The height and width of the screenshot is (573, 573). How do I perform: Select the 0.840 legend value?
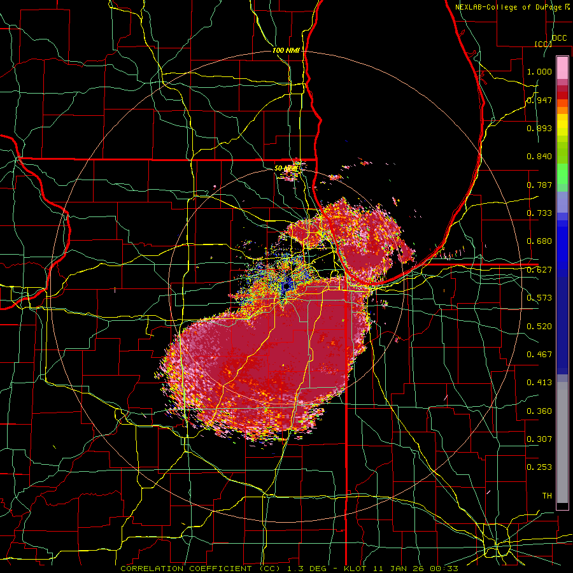click(x=539, y=157)
